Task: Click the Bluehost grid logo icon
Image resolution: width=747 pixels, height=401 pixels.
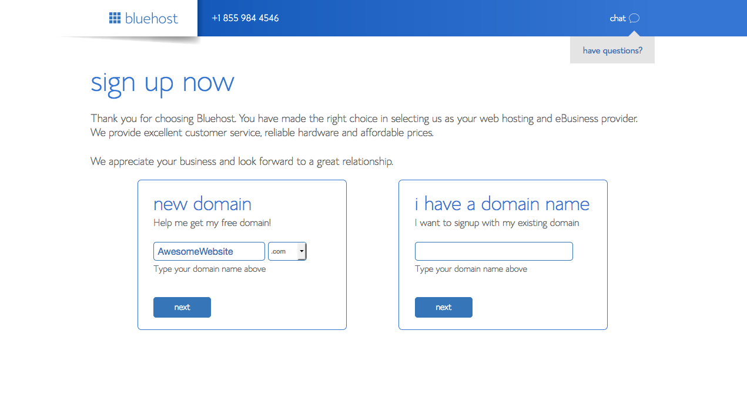Action: point(115,18)
